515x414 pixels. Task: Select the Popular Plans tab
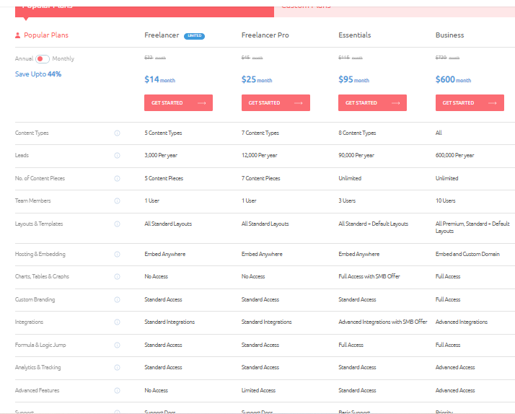point(137,6)
